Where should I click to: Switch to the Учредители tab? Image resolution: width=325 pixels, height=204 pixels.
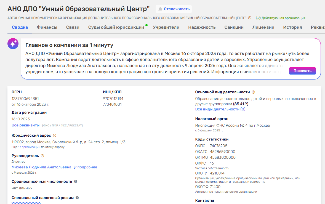point(166,27)
